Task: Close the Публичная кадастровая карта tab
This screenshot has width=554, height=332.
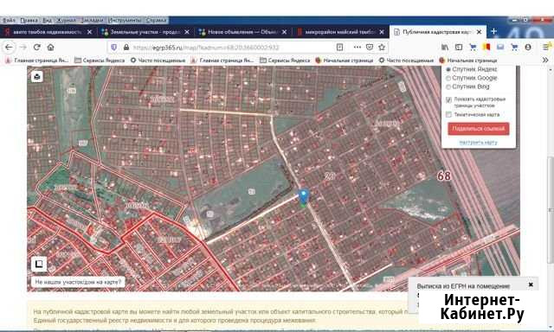Action: tap(479, 32)
